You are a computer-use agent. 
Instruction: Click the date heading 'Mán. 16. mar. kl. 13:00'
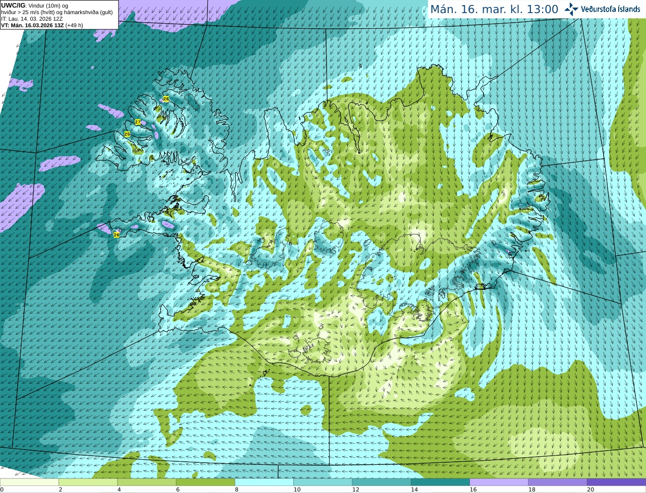494,9
